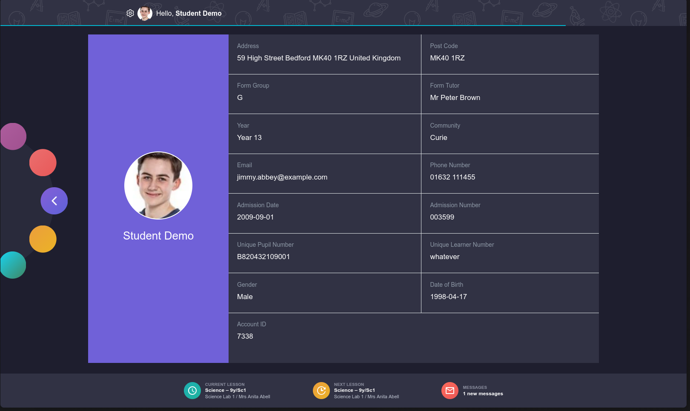Select the Year 13 value
This screenshot has height=411, width=690.
click(249, 137)
